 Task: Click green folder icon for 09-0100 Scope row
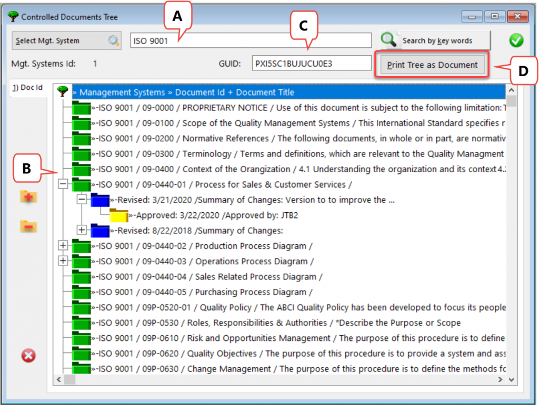[x=81, y=123]
